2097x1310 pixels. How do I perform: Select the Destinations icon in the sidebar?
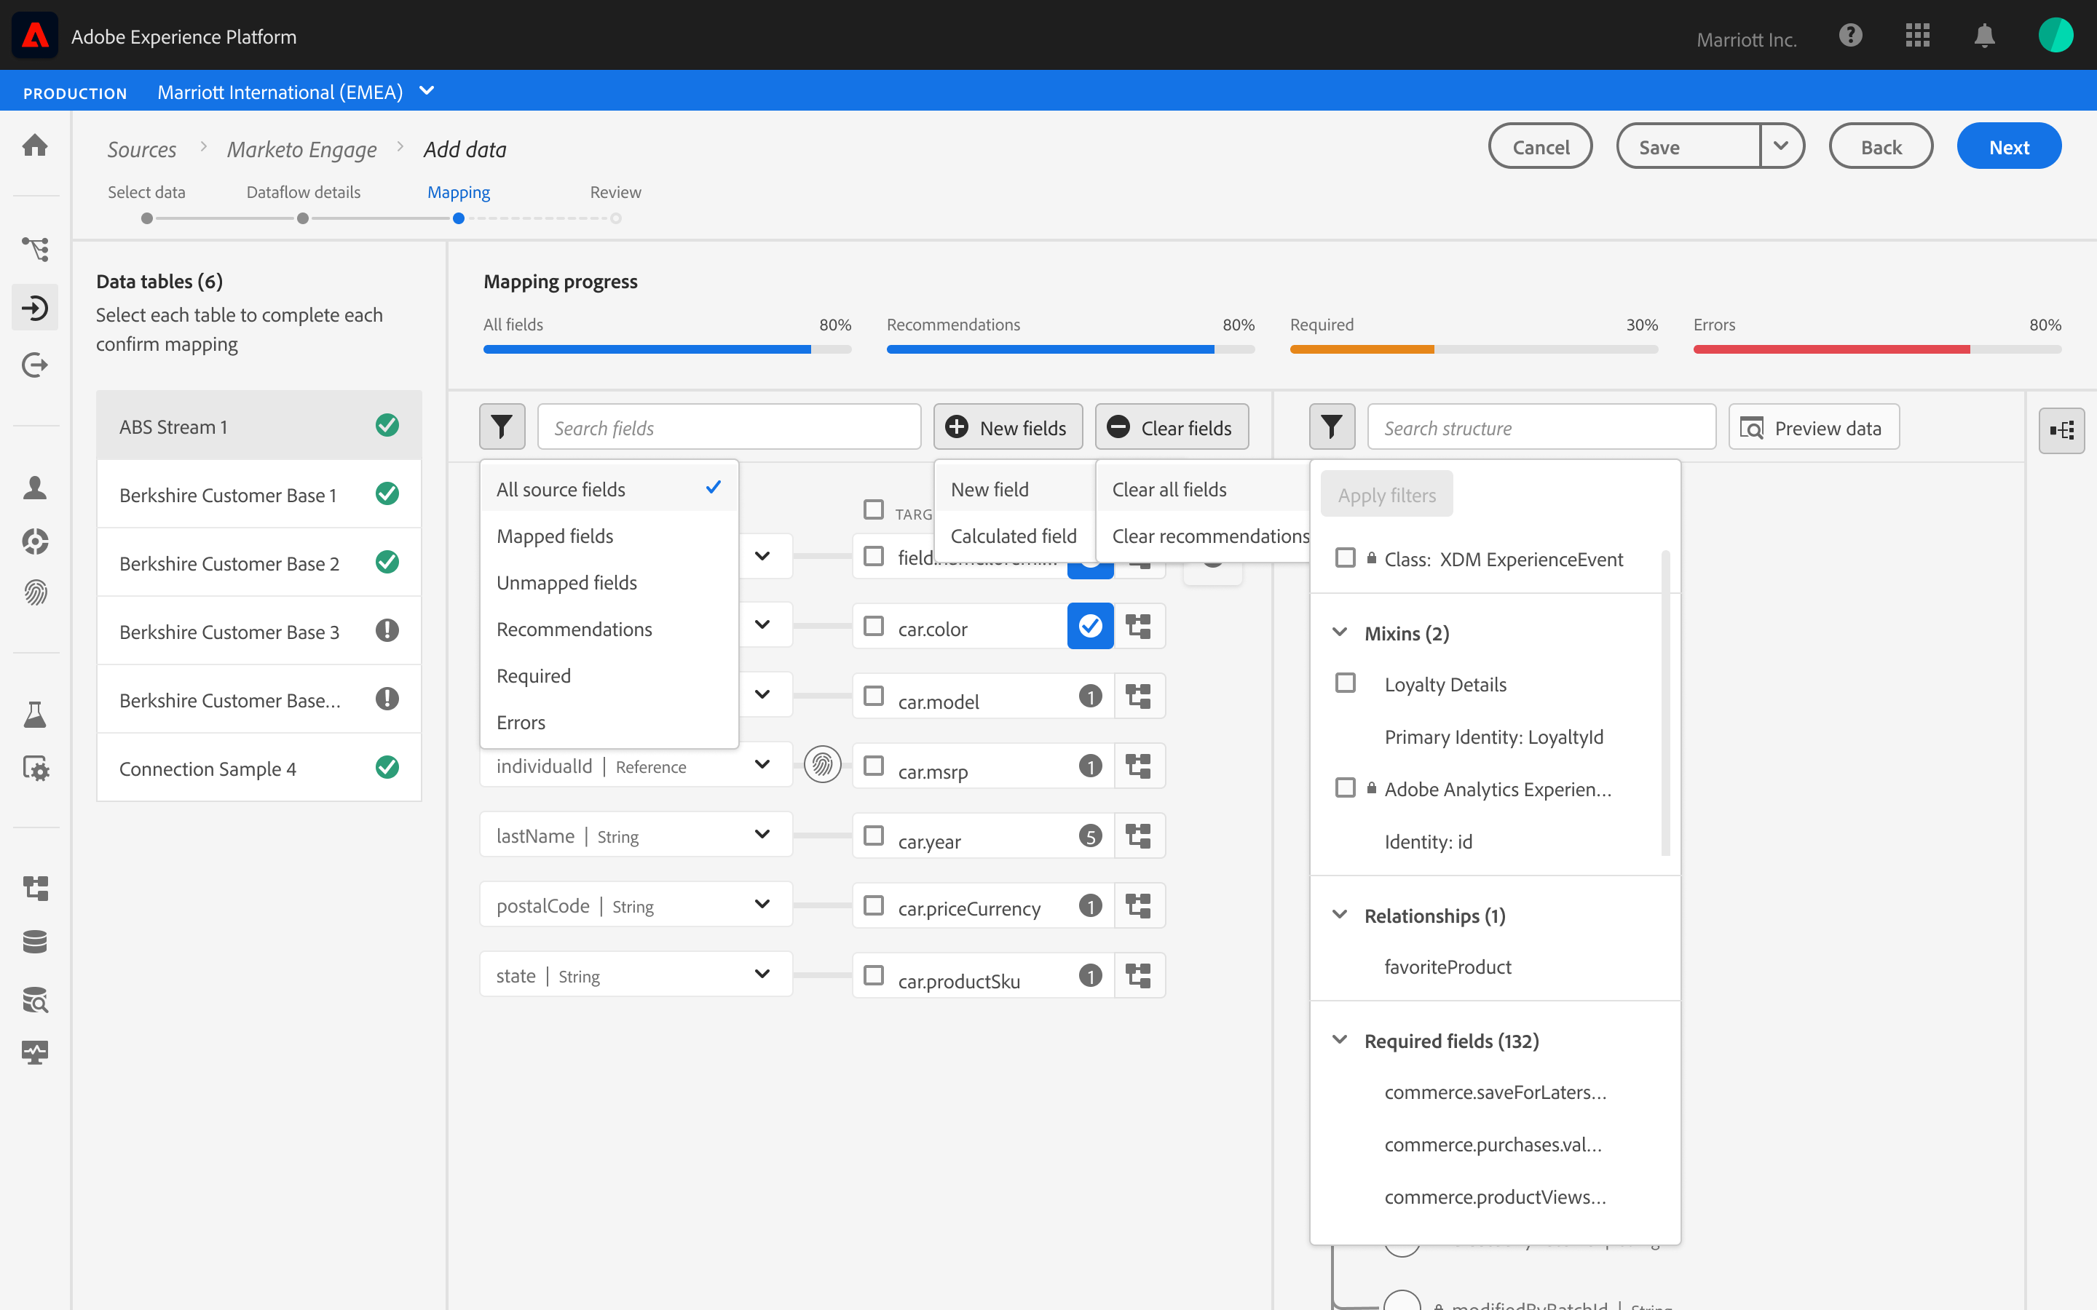(35, 364)
